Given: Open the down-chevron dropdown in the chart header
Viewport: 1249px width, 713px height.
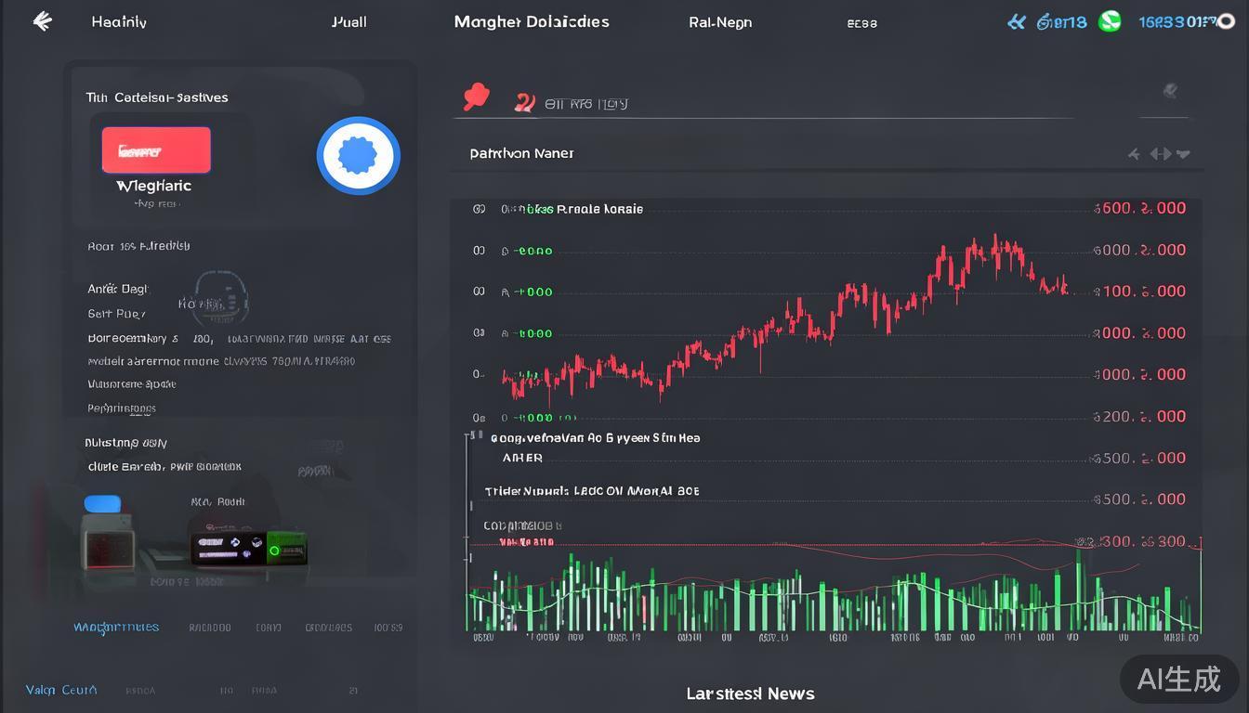Looking at the screenshot, I should click(1183, 154).
